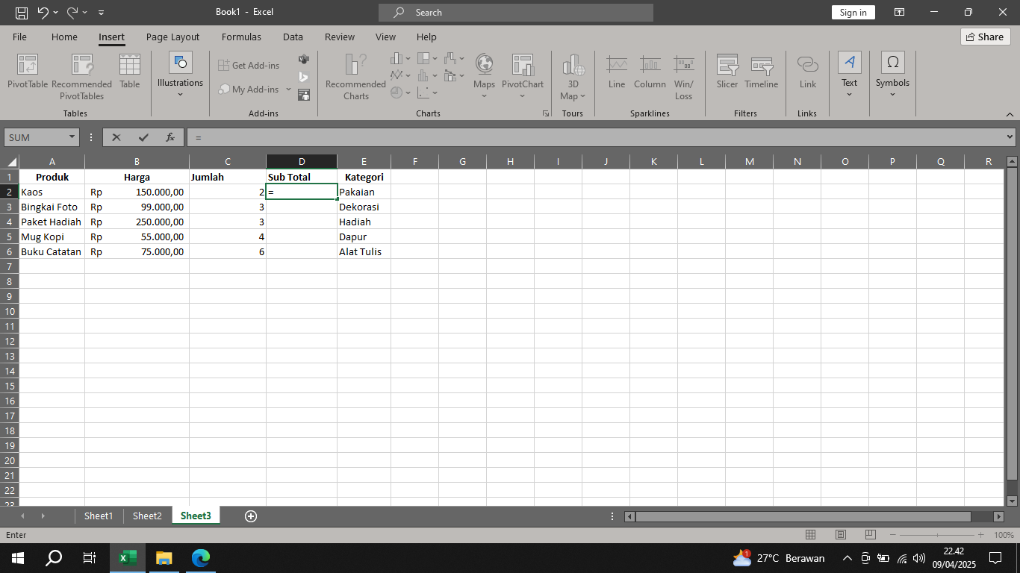1020x573 pixels.
Task: Click the Sign in button
Action: 853,12
